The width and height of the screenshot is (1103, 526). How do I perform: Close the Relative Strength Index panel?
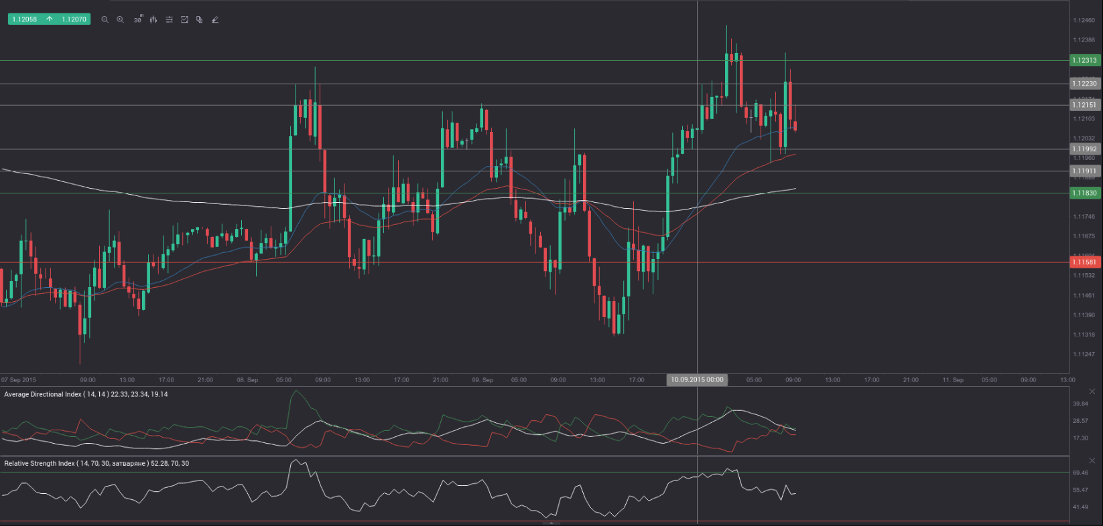click(x=1092, y=460)
